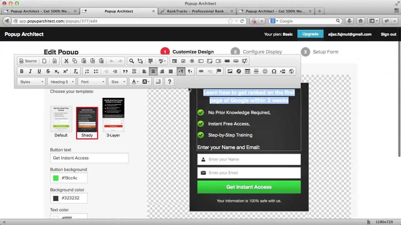The width and height of the screenshot is (401, 225).
Task: Open the background color dropdown
Action: coord(146,82)
